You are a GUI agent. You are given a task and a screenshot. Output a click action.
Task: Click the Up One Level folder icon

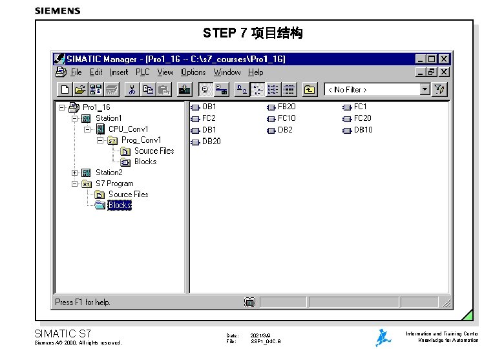click(x=310, y=89)
